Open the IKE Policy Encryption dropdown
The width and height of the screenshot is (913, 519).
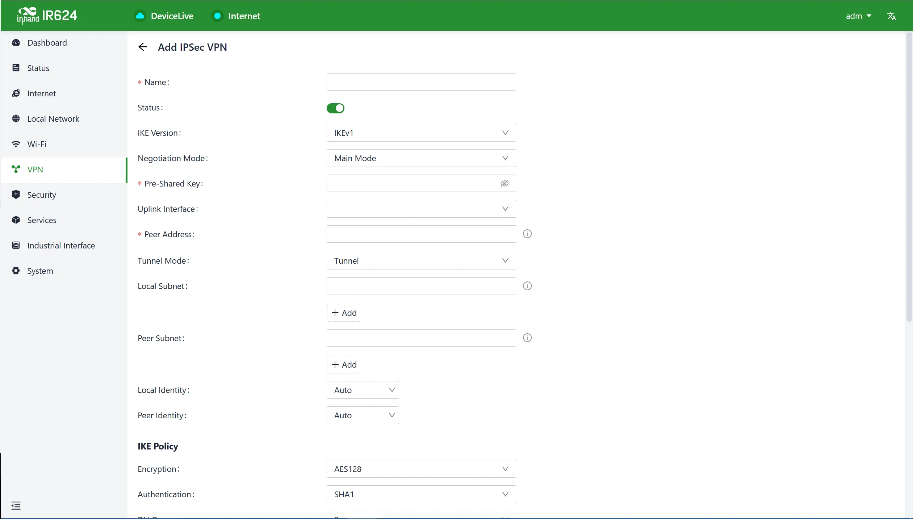click(421, 469)
